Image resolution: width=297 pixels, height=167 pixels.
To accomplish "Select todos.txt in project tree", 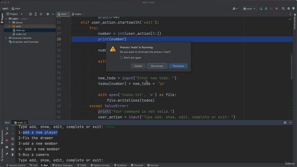I will pyautogui.click(x=21, y=34).
